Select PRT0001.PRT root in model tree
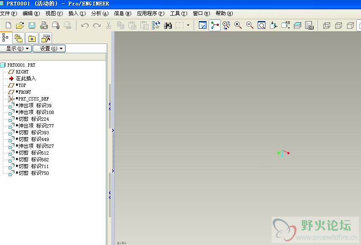Image resolution: width=361 pixels, height=245 pixels. tap(21, 65)
